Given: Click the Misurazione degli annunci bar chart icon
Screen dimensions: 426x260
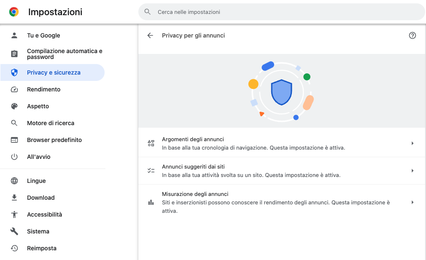Looking at the screenshot, I should tap(151, 202).
